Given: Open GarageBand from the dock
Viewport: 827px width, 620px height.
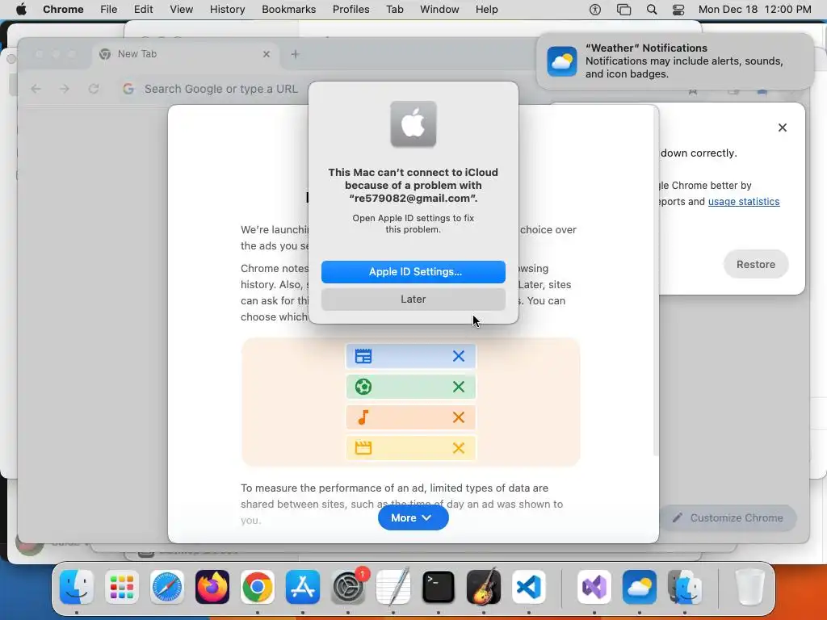Looking at the screenshot, I should (x=484, y=587).
